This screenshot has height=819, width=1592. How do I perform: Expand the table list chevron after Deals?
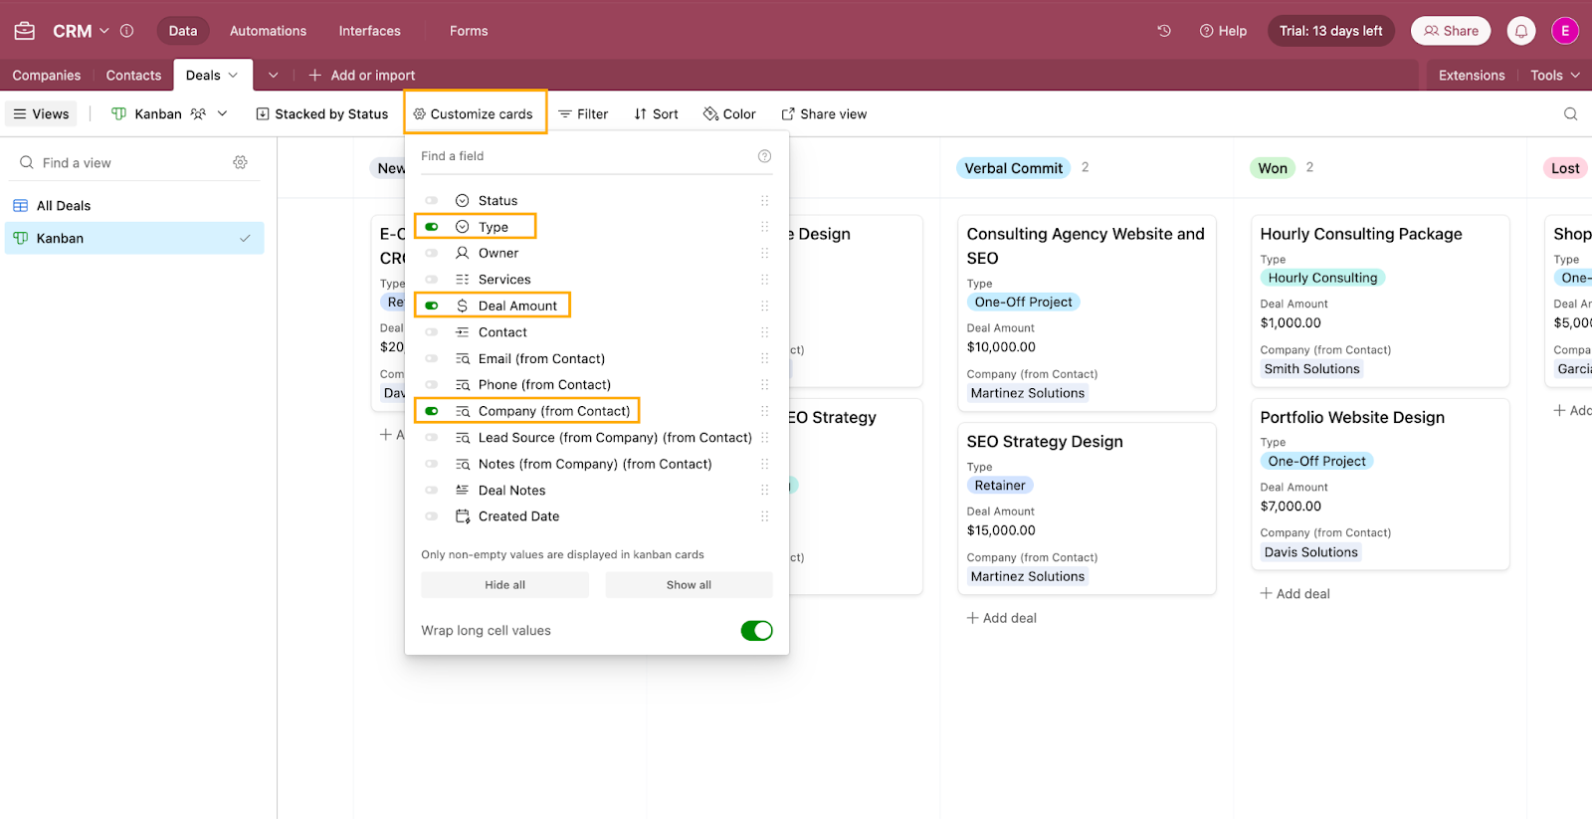coord(273,76)
